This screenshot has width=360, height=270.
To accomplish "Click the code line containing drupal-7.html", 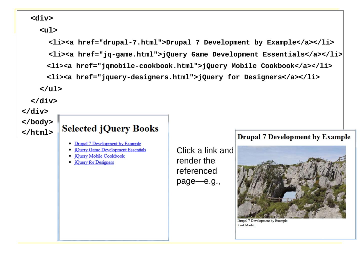I will point(191,42).
